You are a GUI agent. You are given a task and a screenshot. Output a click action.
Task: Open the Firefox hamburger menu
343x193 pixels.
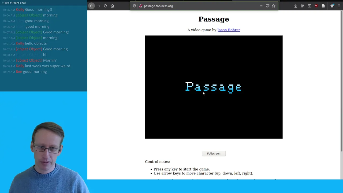pos(339,6)
